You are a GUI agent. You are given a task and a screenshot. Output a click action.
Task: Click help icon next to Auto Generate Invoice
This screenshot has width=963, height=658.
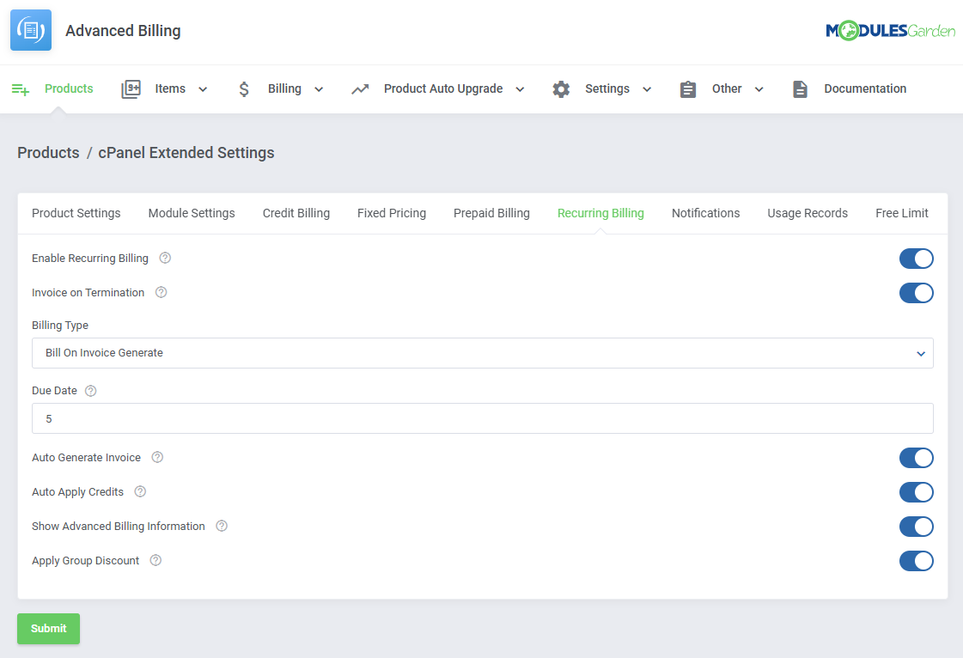tap(157, 457)
